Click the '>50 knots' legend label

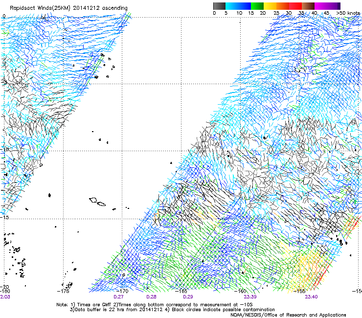[x=348, y=13]
